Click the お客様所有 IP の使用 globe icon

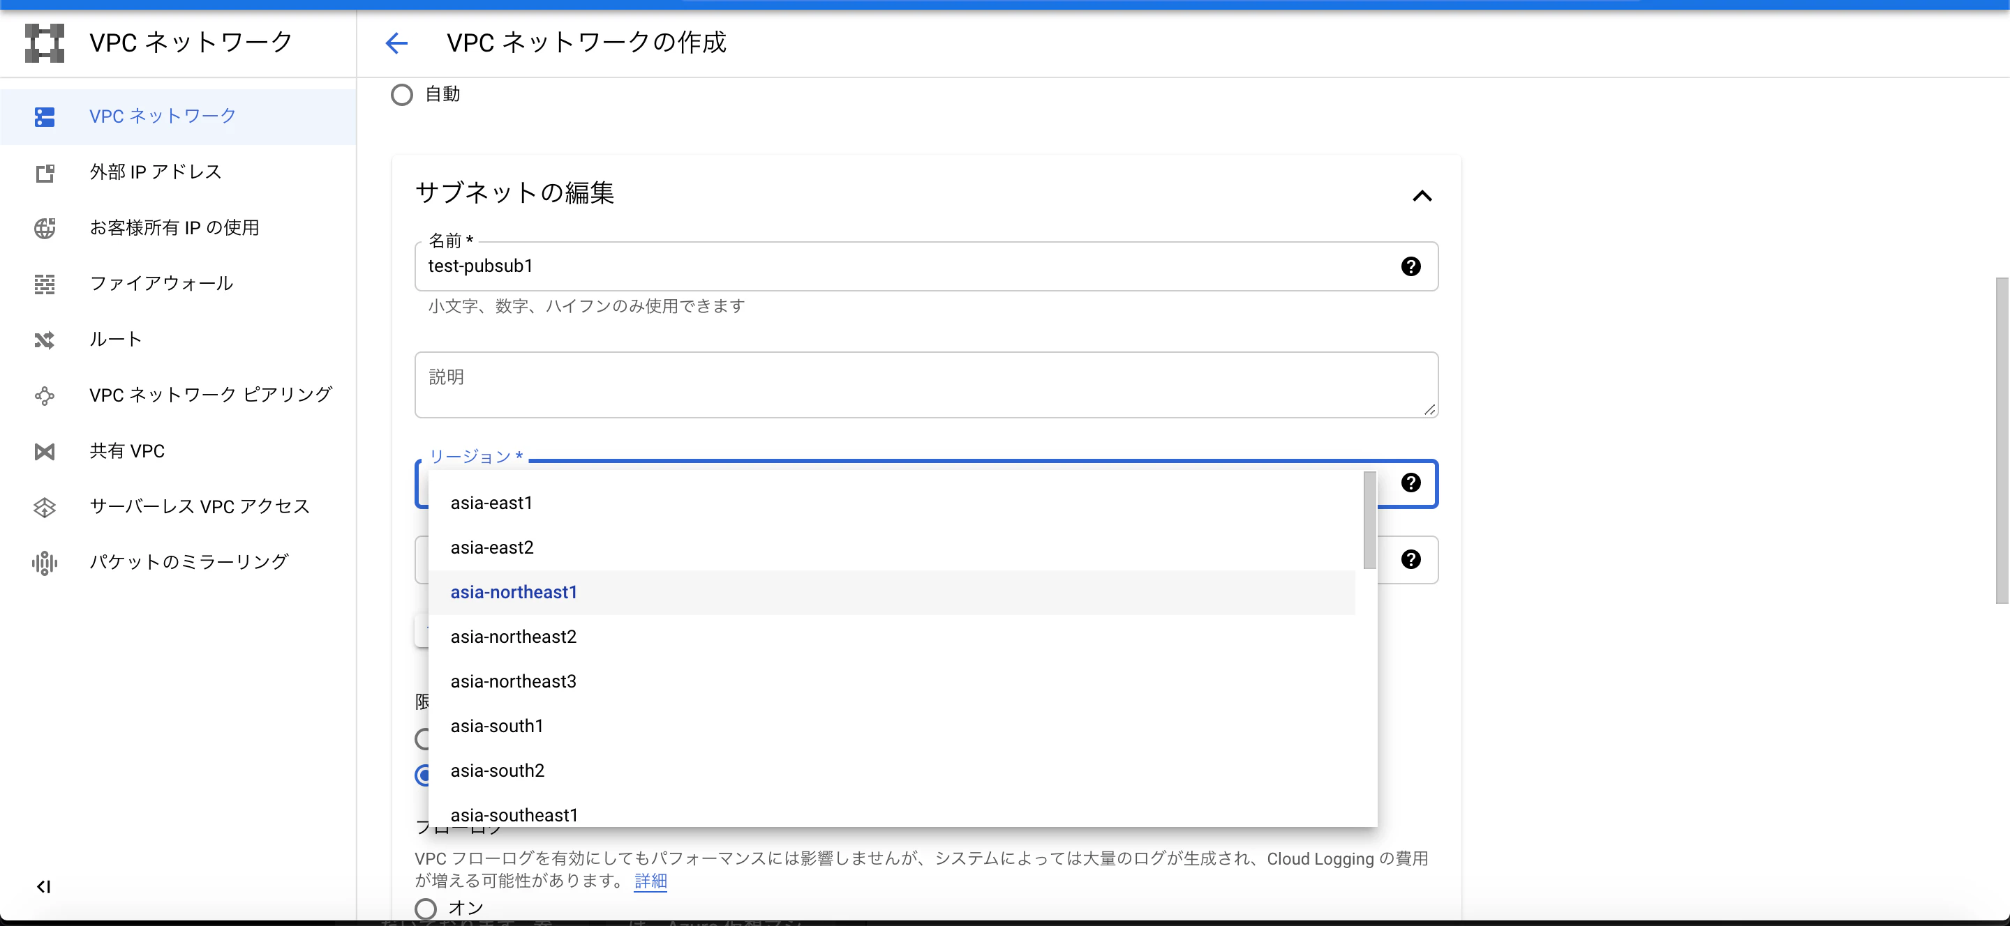click(45, 229)
